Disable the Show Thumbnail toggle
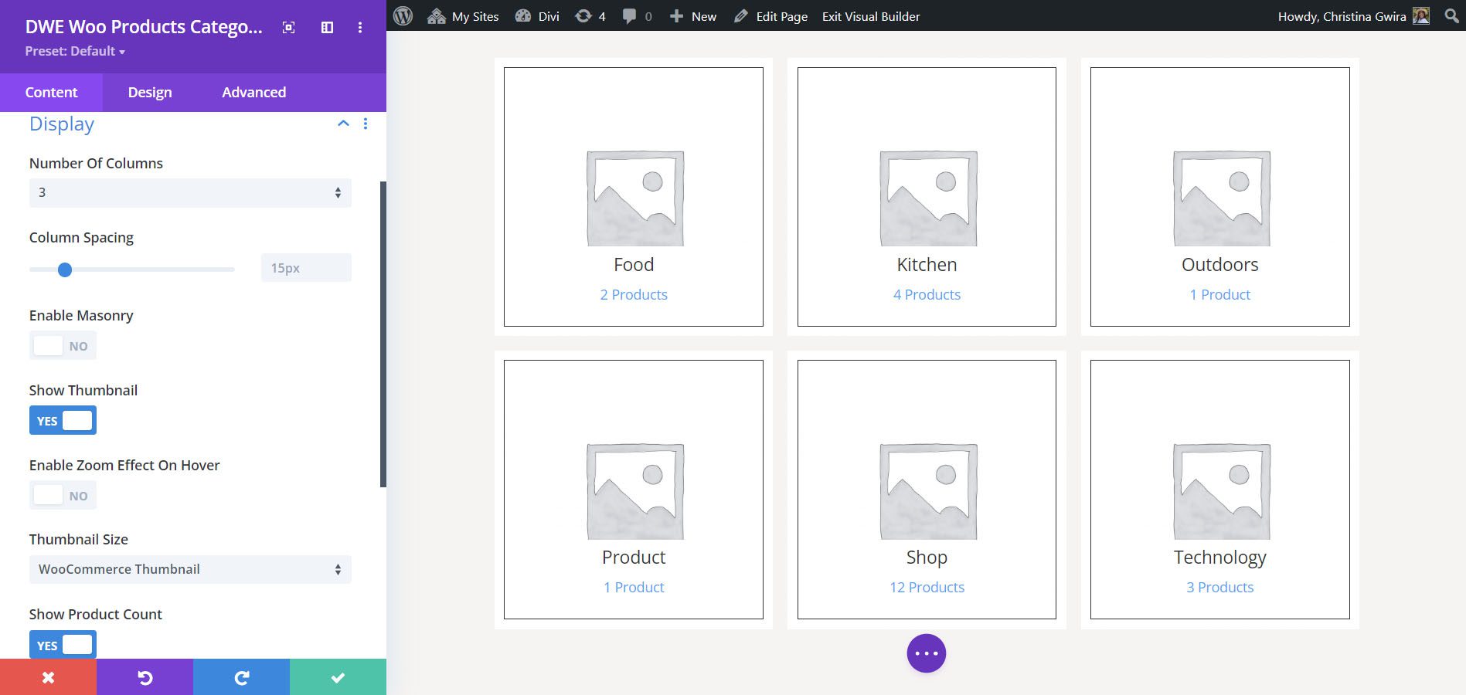Screen dimensions: 1466x695 click(x=63, y=421)
